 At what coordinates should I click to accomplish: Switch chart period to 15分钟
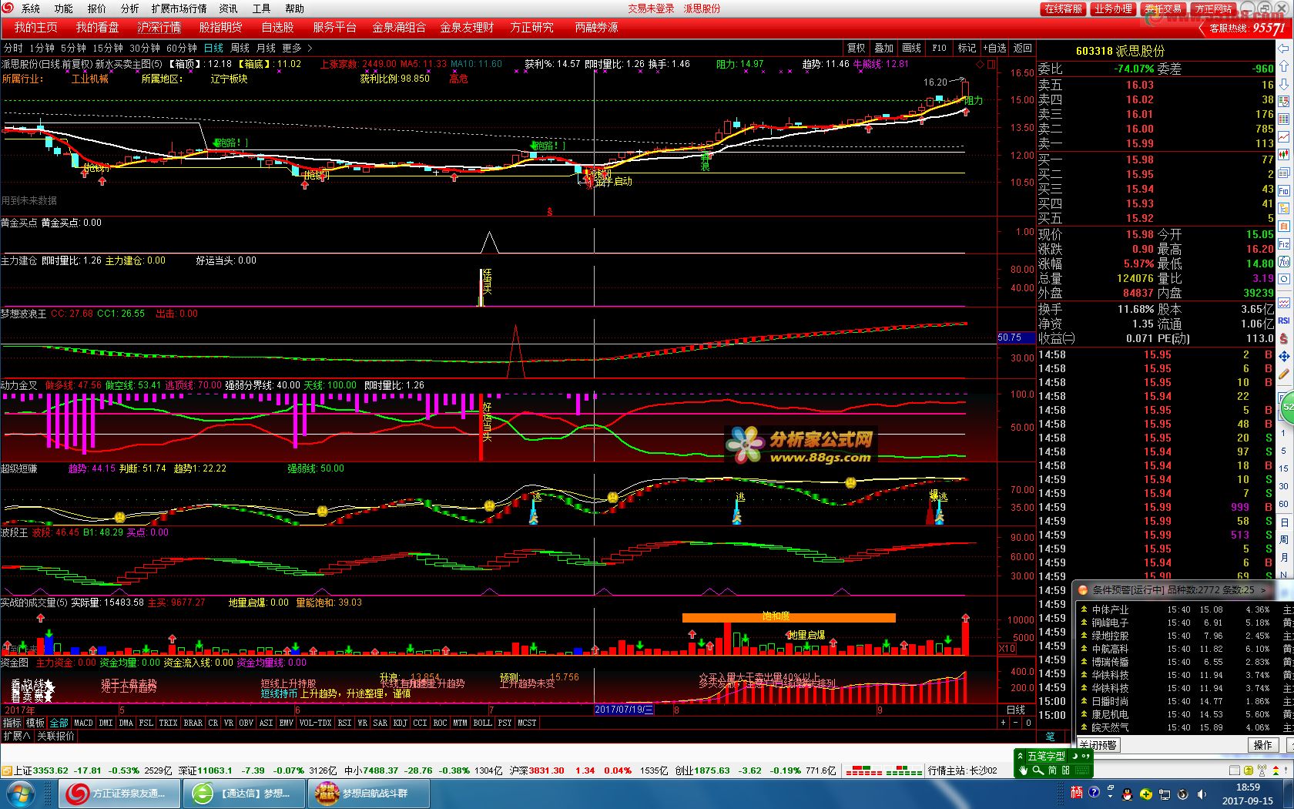107,48
